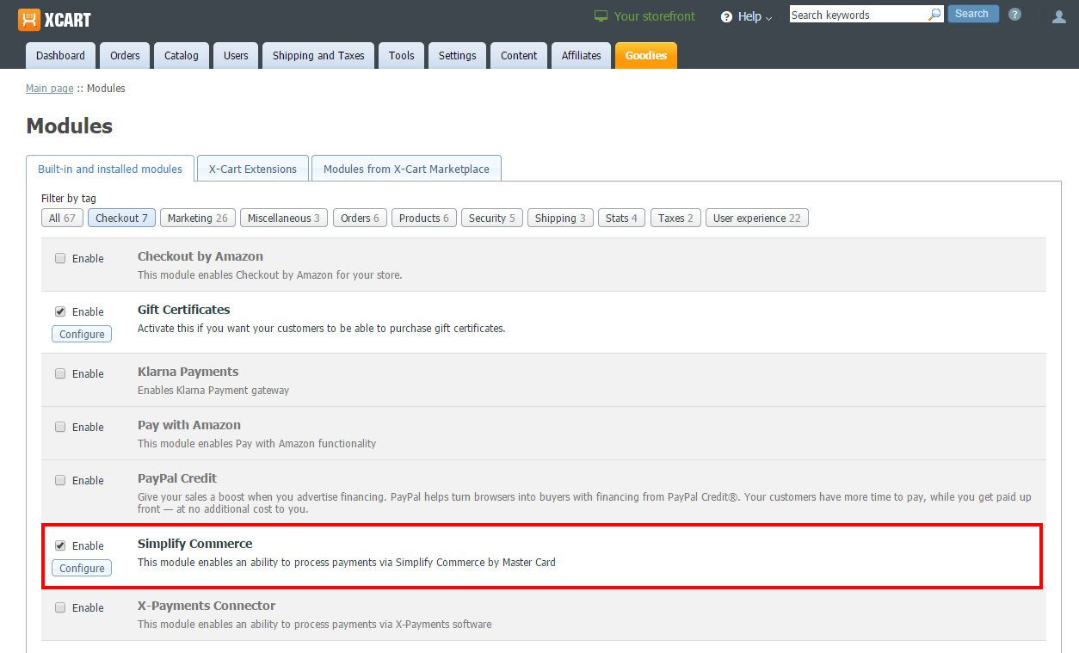Click the grey question mark icon beside Search

coord(1015,15)
